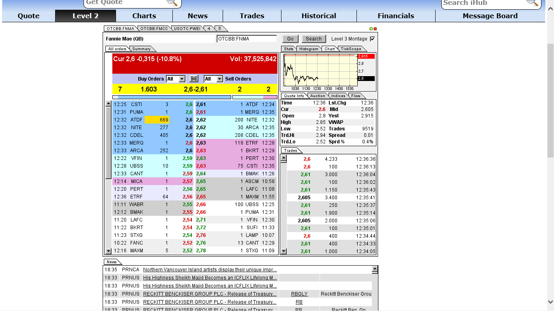Click the Go button

point(290,39)
